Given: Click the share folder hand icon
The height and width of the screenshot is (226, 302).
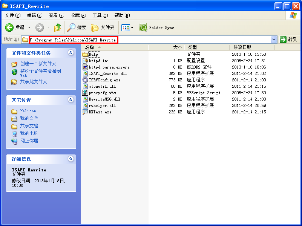Looking at the screenshot, I should coord(14,82).
